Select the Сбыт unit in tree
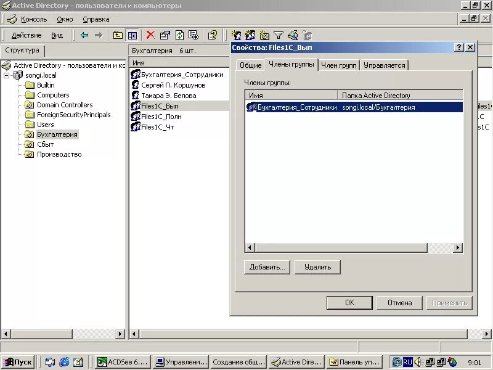Image resolution: width=493 pixels, height=370 pixels. pos(45,144)
